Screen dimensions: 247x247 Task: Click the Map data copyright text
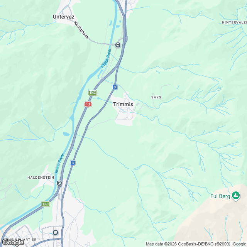pyautogui.click(x=196, y=244)
